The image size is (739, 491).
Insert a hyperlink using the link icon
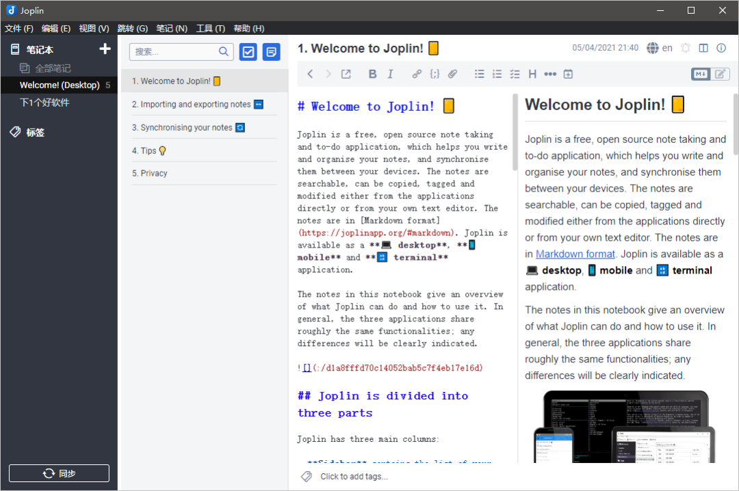point(416,74)
